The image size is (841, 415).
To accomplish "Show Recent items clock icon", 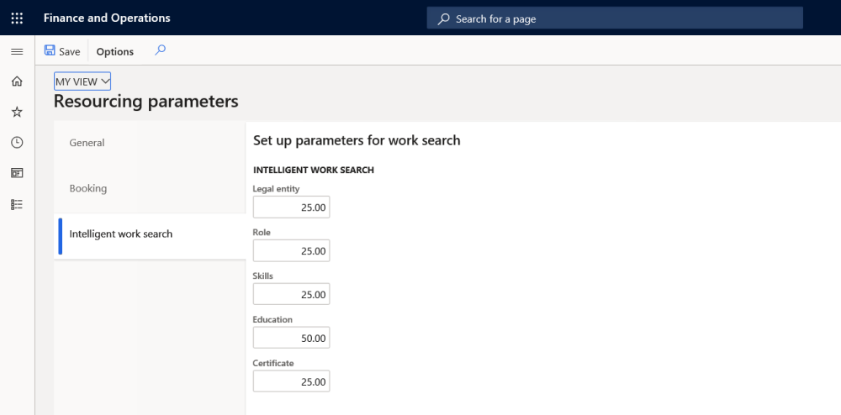I will point(17,143).
